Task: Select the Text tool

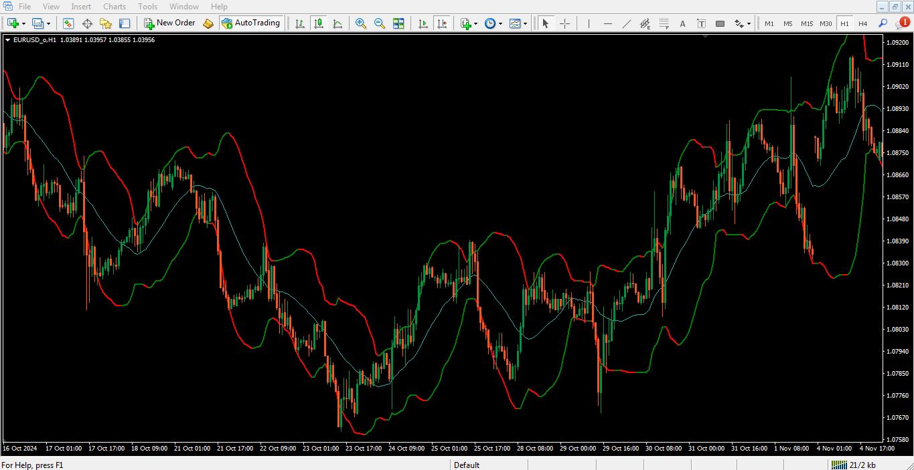Action: tap(682, 23)
